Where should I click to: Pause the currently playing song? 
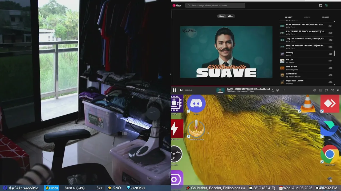point(174,90)
